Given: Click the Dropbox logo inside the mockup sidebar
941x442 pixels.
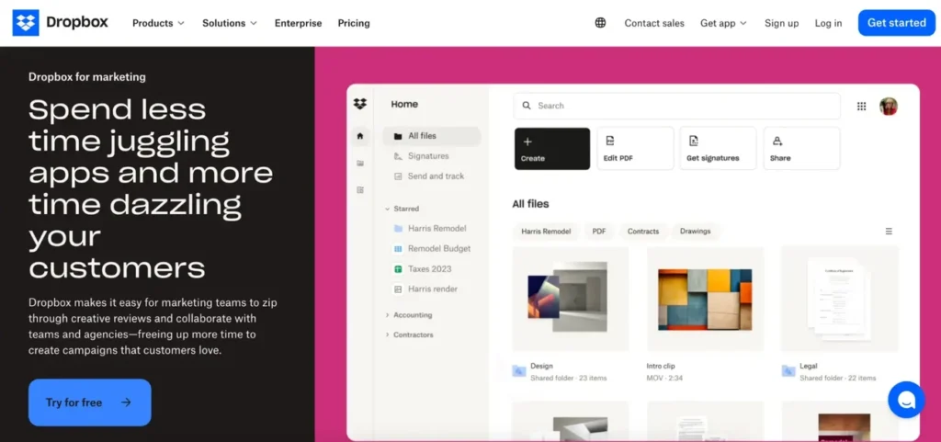Looking at the screenshot, I should 360,104.
